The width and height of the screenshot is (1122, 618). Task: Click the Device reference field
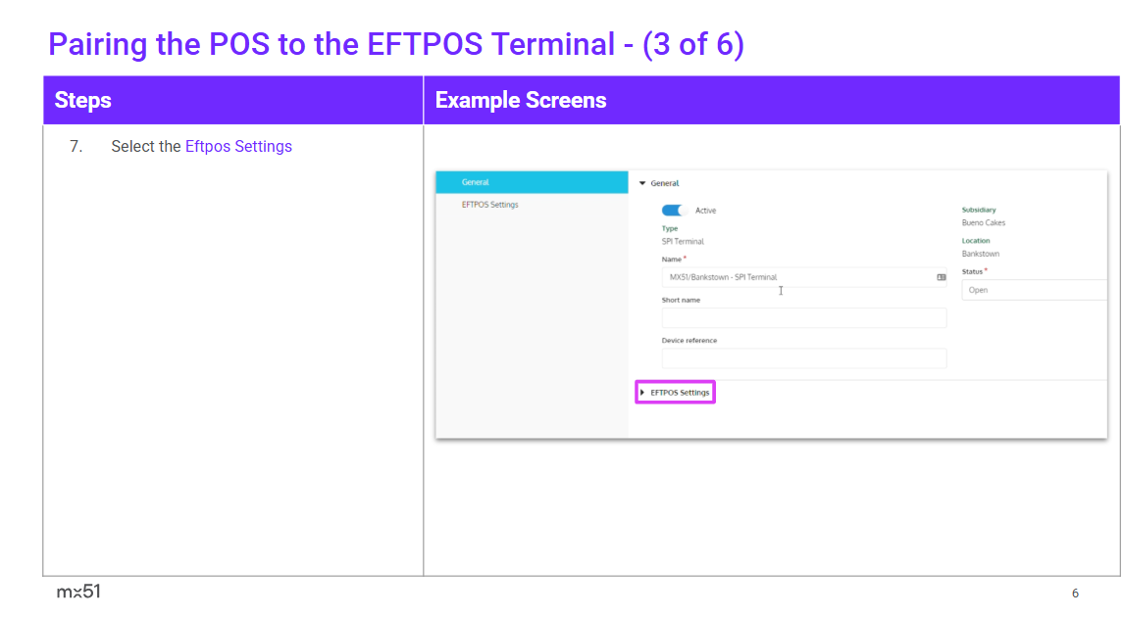coord(804,358)
